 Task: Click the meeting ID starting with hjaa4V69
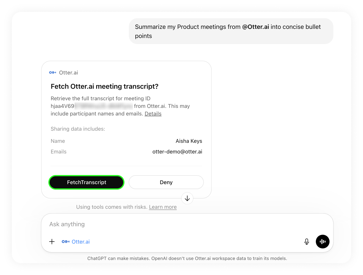91,106
